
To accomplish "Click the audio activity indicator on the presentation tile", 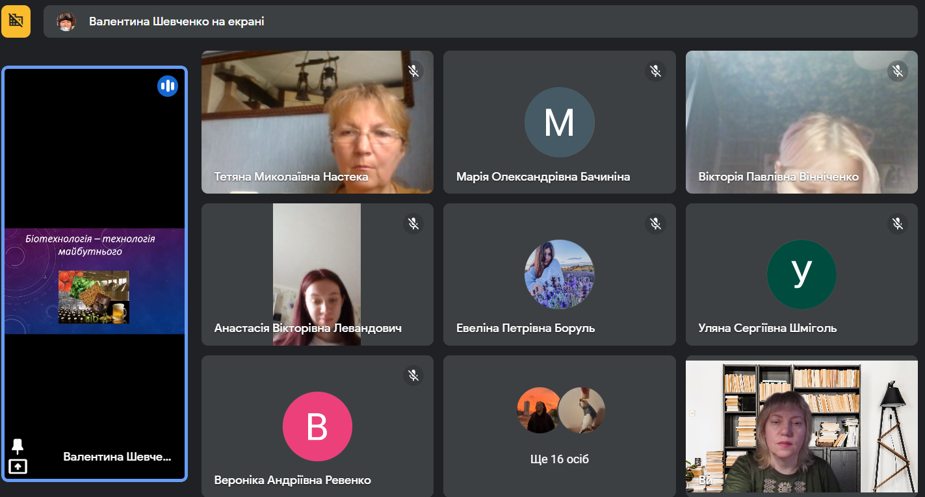I will 168,86.
